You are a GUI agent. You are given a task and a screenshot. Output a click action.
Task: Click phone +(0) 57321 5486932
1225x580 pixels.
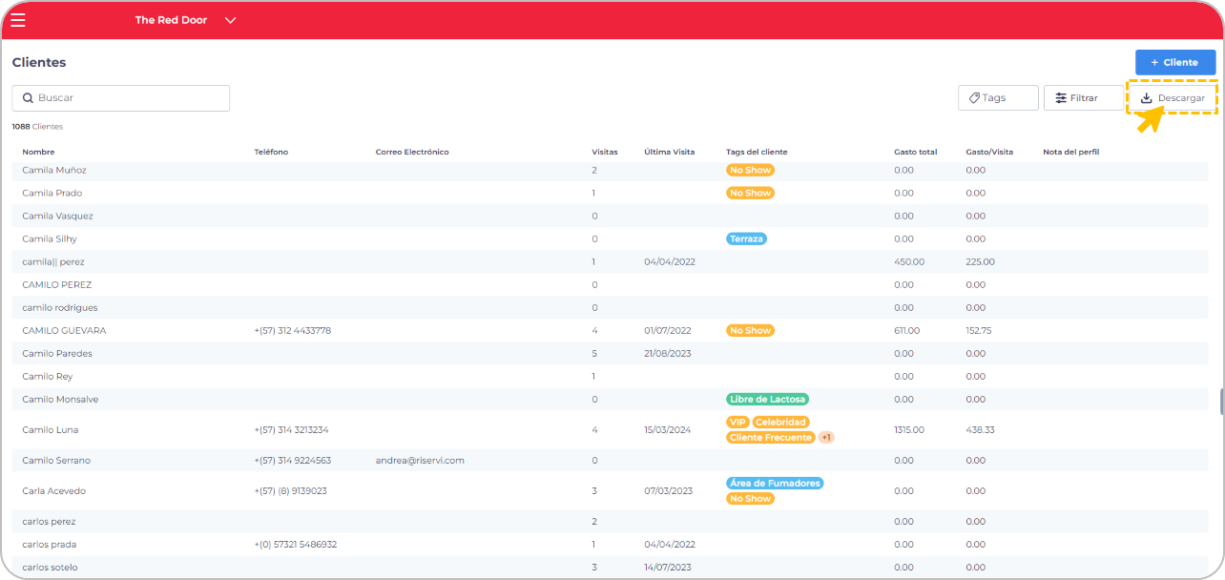[x=296, y=544]
